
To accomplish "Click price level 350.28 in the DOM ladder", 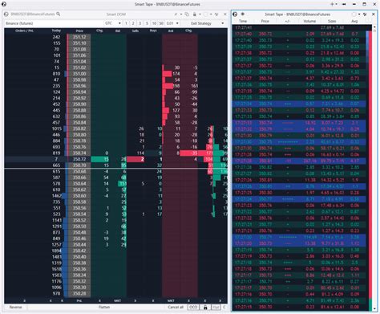I will coord(79,293).
